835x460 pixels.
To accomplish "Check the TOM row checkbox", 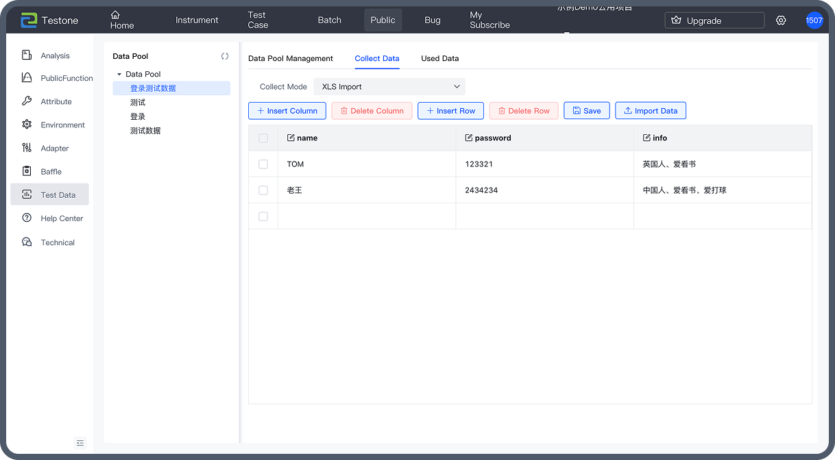I will 263,164.
